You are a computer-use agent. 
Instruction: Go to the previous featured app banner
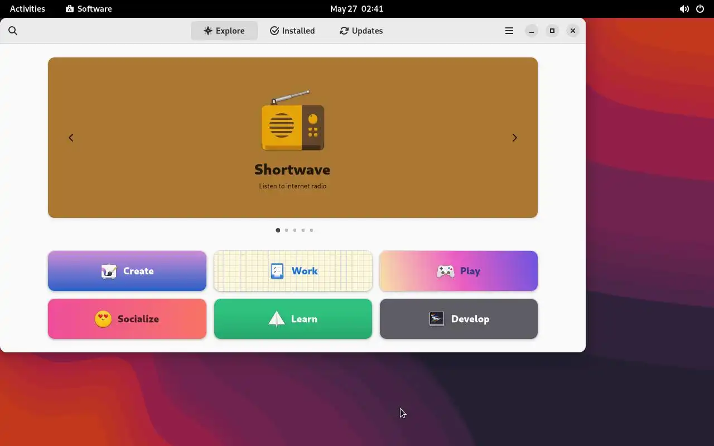click(x=71, y=138)
